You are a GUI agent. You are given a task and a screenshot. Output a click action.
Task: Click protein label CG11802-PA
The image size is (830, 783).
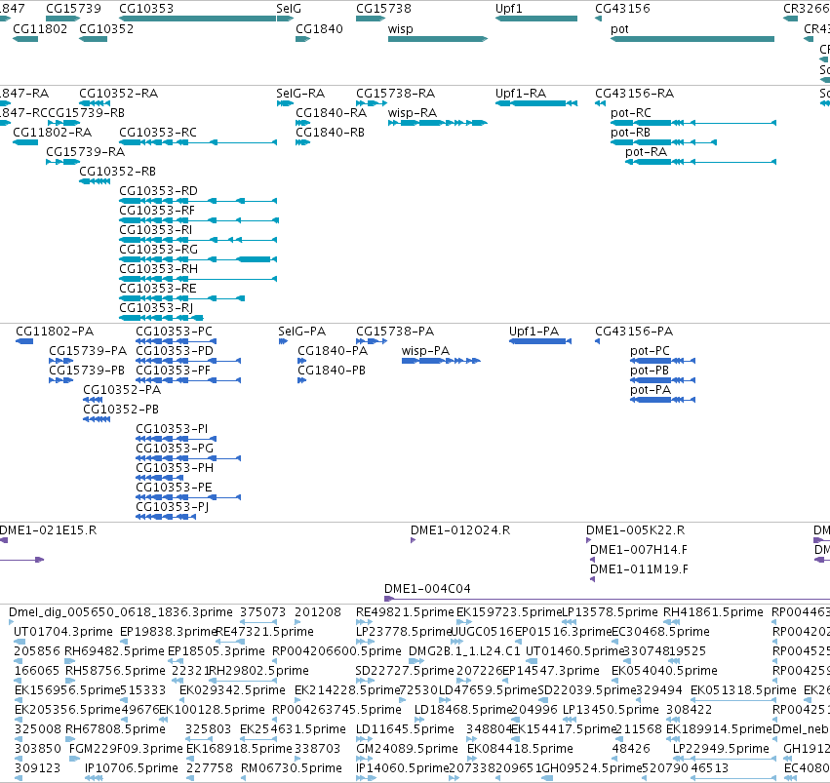(55, 332)
